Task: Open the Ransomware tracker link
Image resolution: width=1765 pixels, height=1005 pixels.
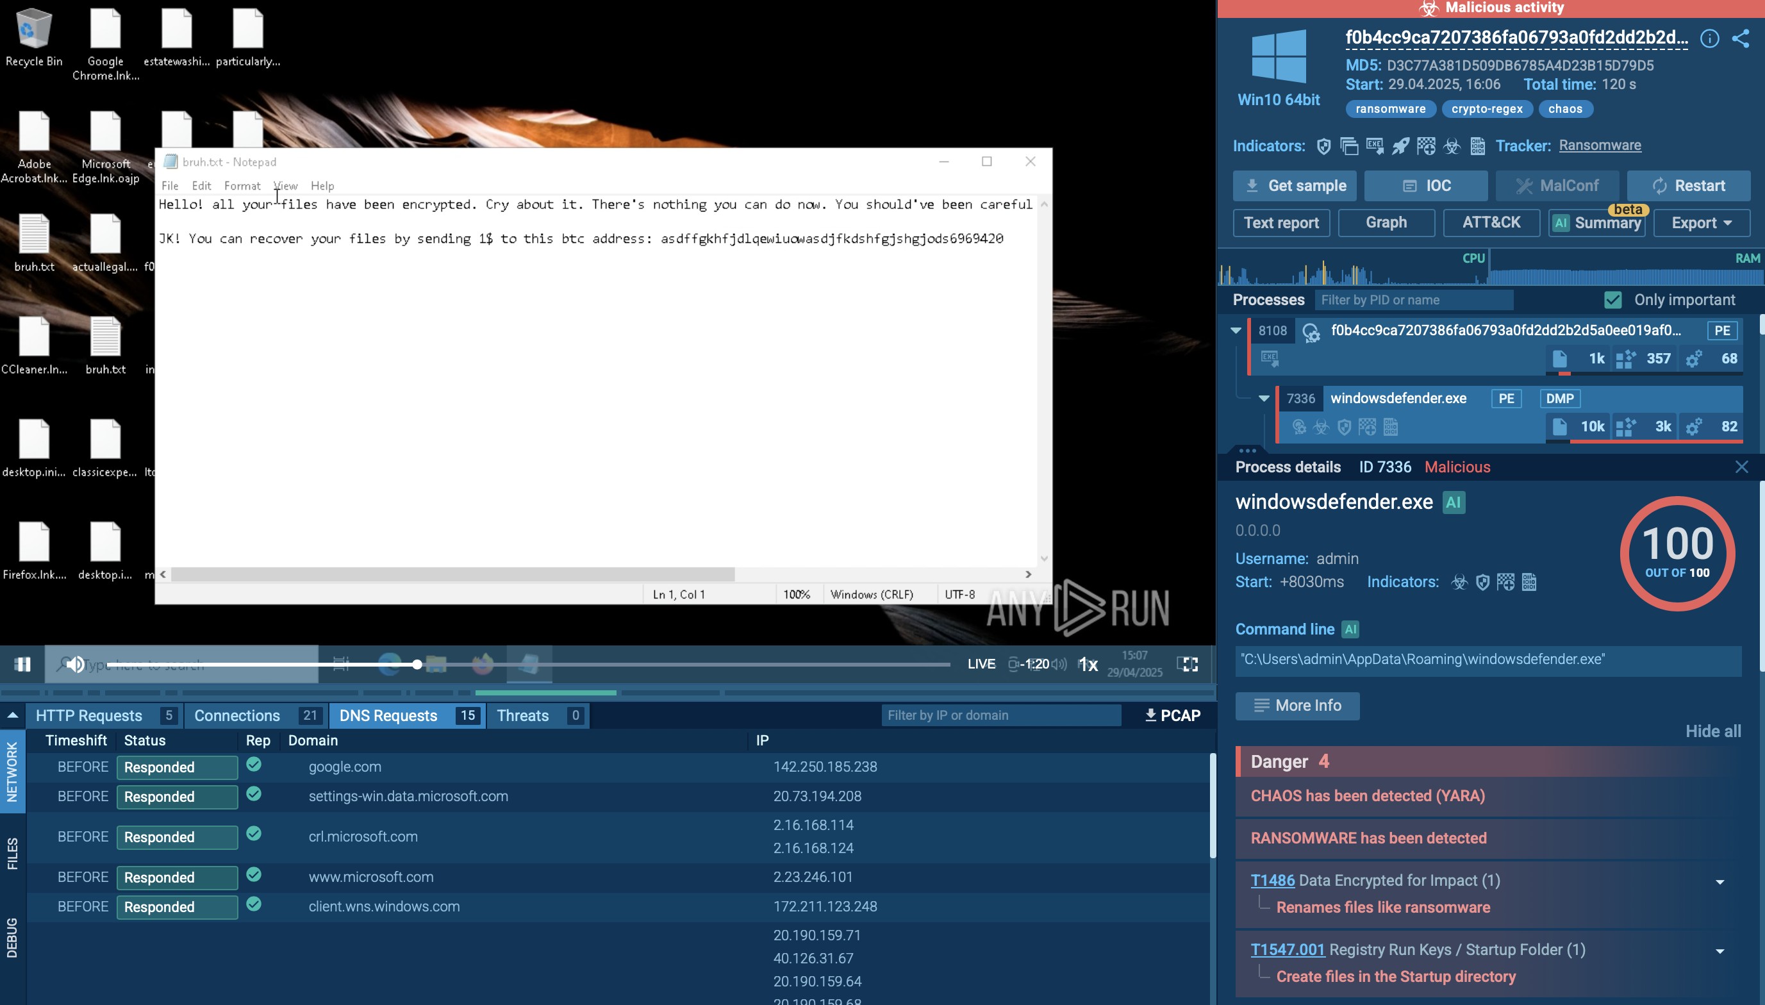Action: (1600, 145)
